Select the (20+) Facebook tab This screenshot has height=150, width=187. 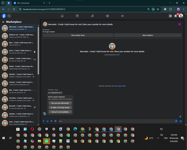[29, 3]
